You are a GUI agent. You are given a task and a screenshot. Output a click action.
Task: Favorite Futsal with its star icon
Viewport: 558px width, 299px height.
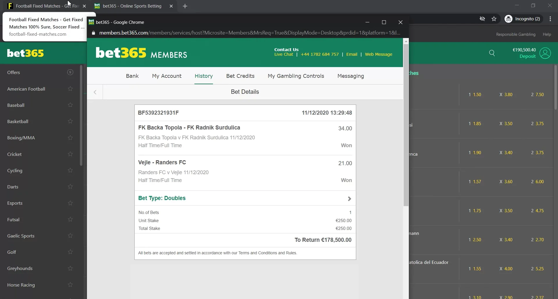pyautogui.click(x=70, y=219)
